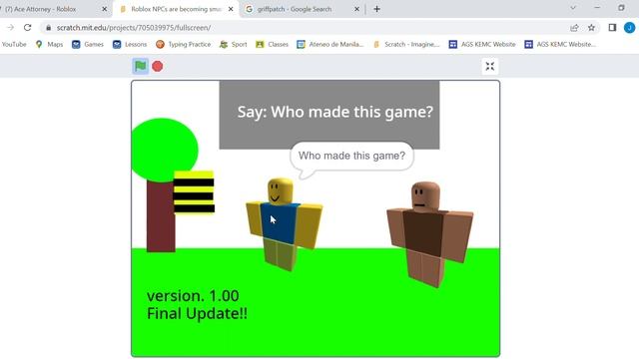639x359 pixels.
Task: Open the Ateneo de Manila bookmark
Action: (330, 44)
